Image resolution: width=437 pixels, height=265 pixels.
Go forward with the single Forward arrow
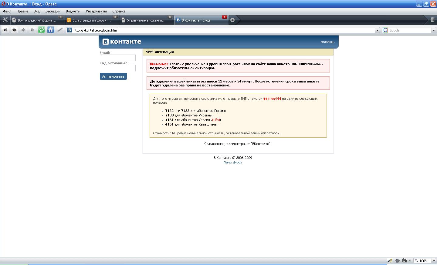pos(23,30)
